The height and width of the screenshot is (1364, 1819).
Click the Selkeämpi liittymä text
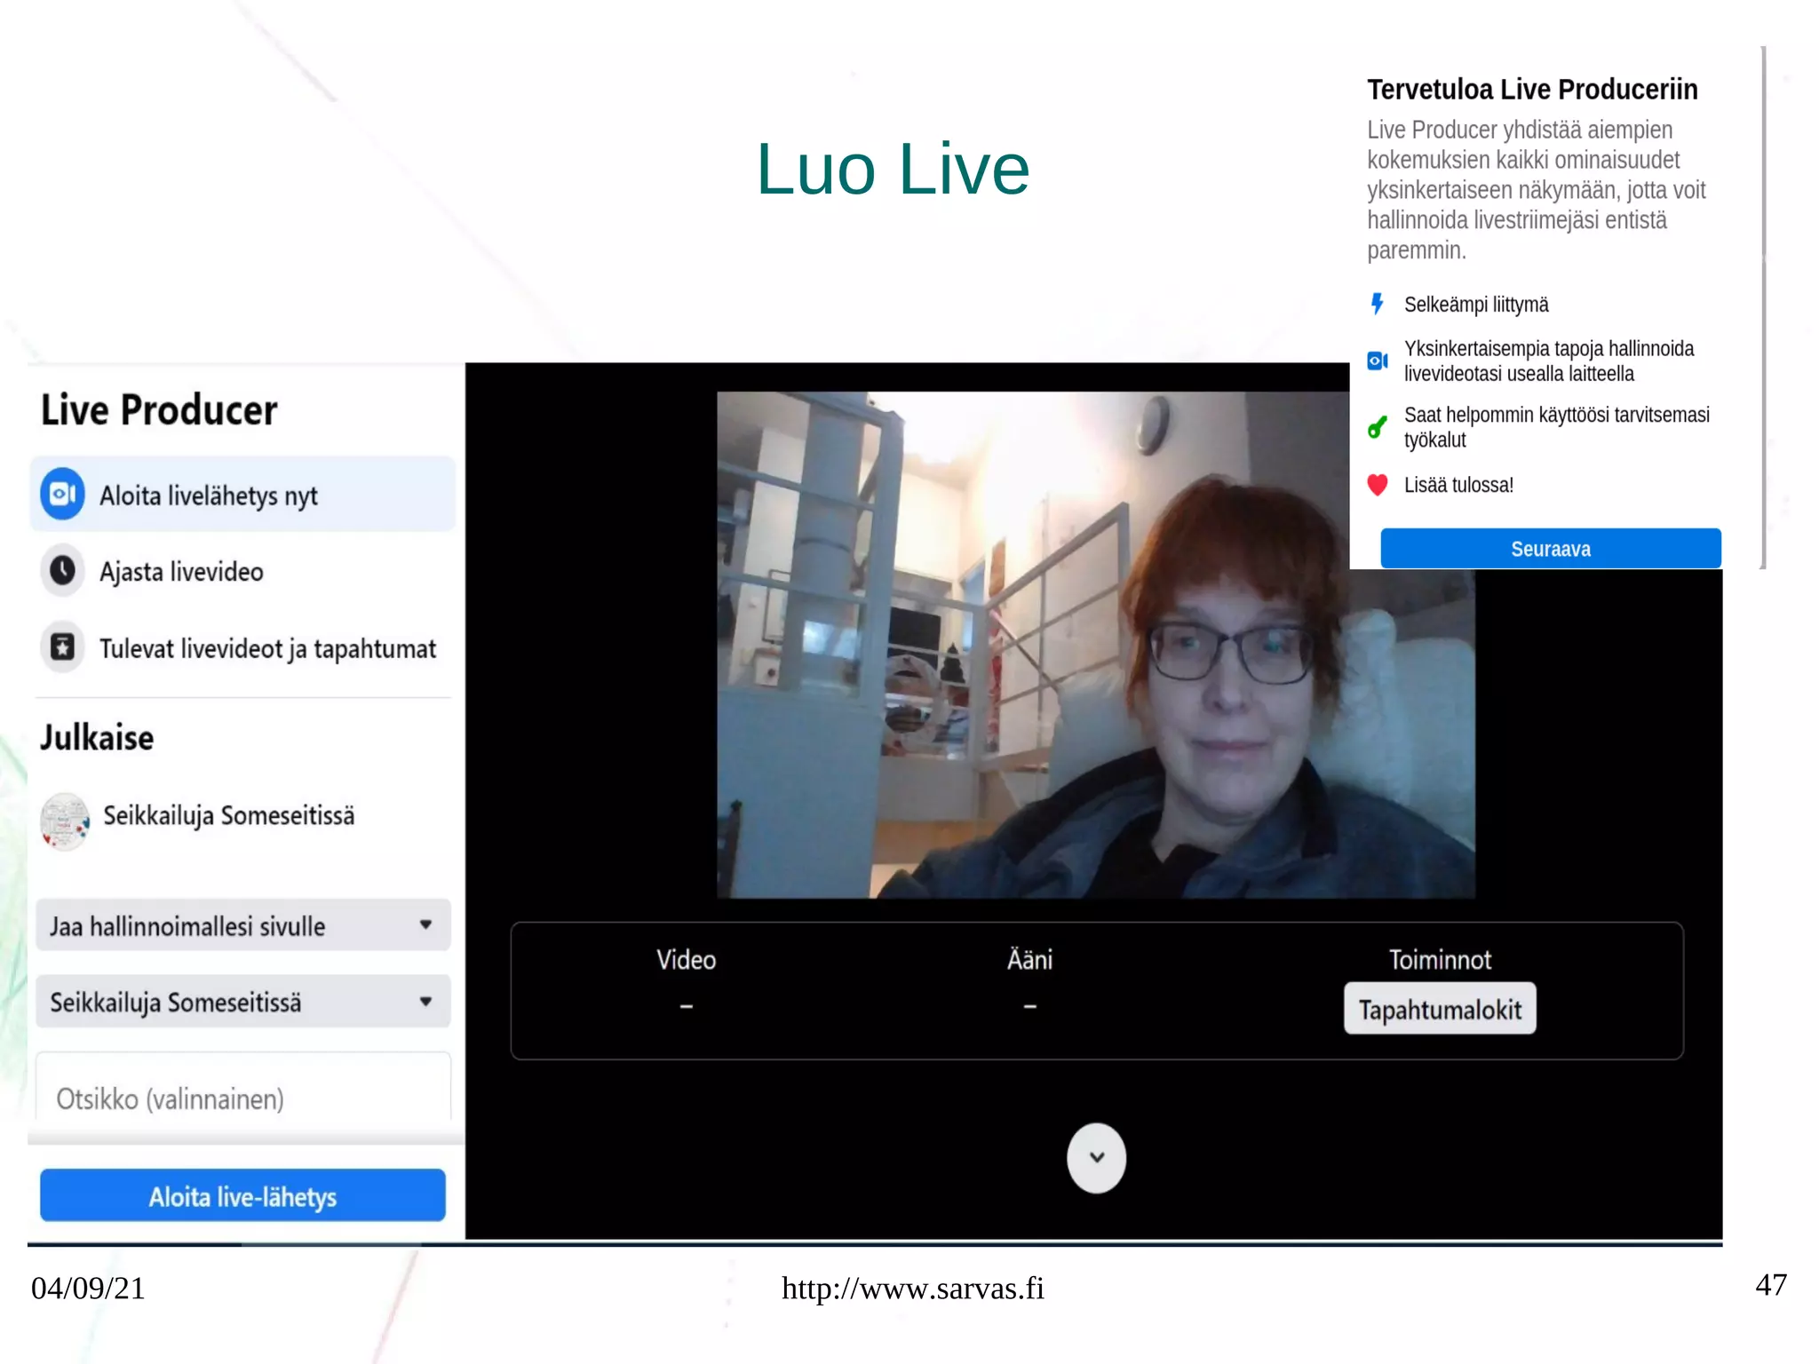point(1476,305)
